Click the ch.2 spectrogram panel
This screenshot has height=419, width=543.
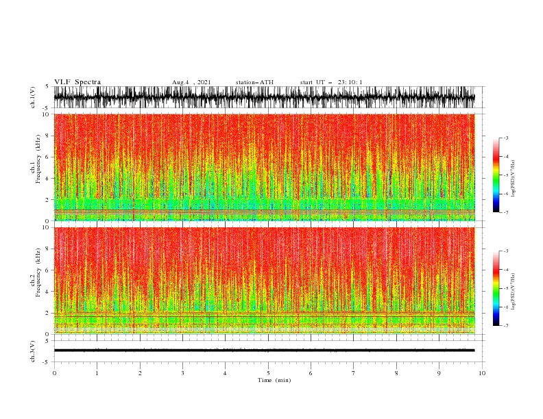coord(265,281)
